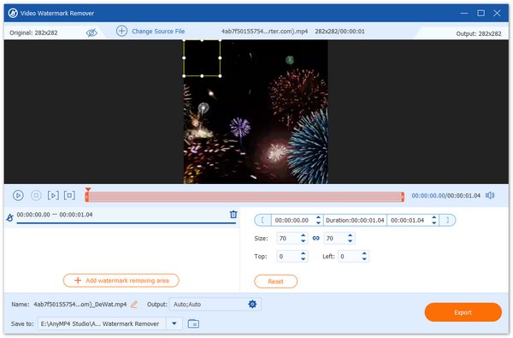Screen dimensions: 513x338
Task: Edit the output file name with pencil icon
Action: pos(134,305)
